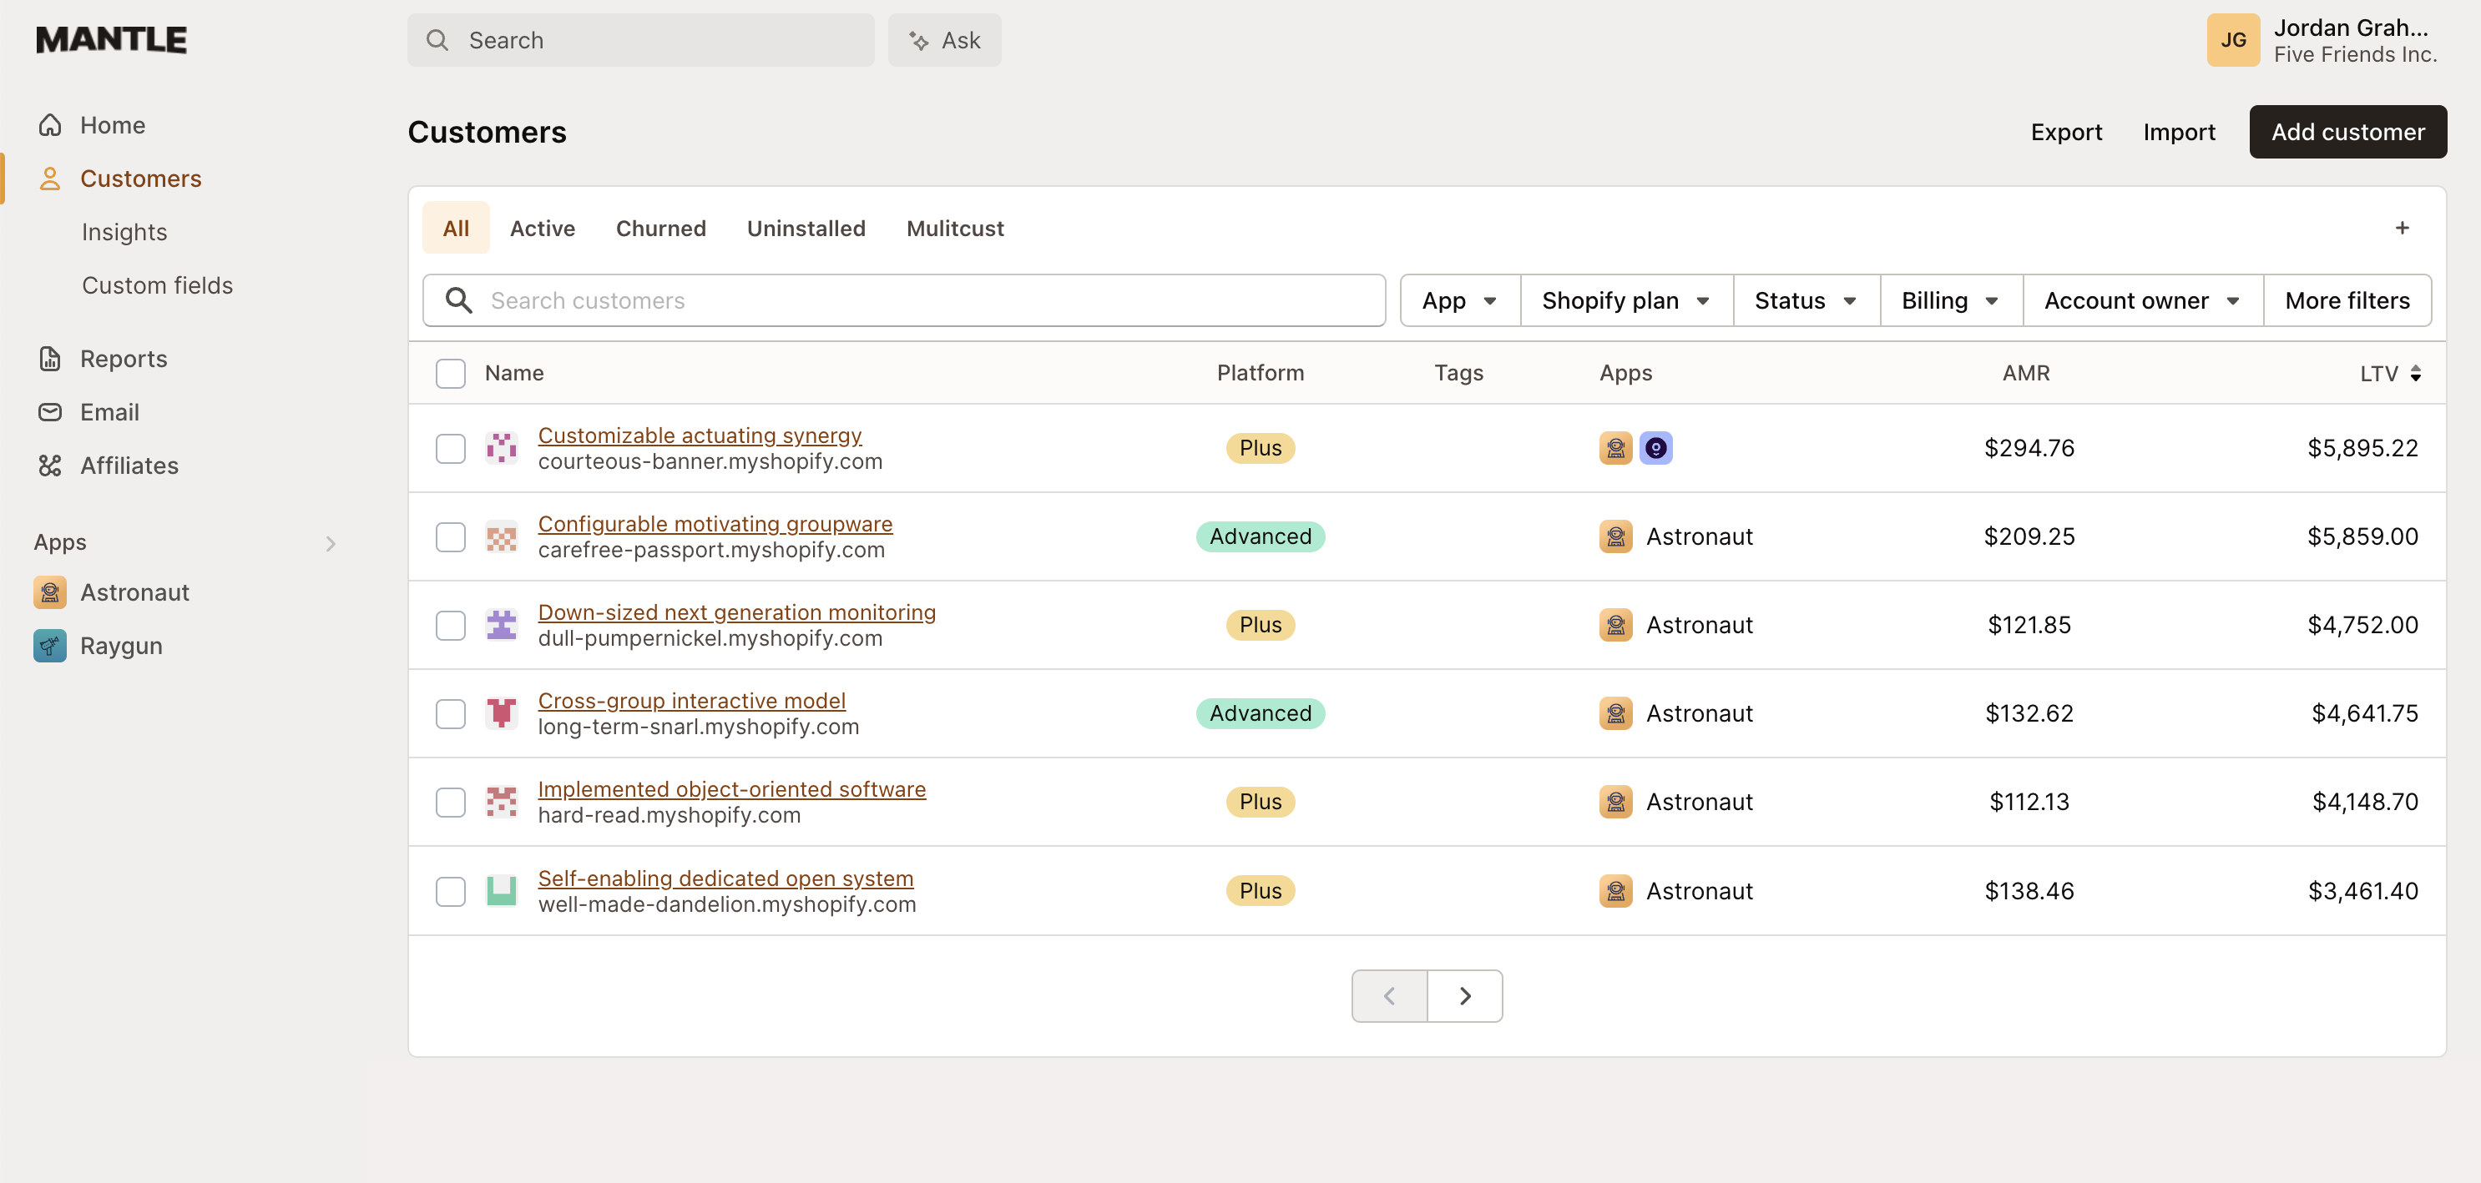
Task: Click the Customers person icon
Action: point(50,179)
